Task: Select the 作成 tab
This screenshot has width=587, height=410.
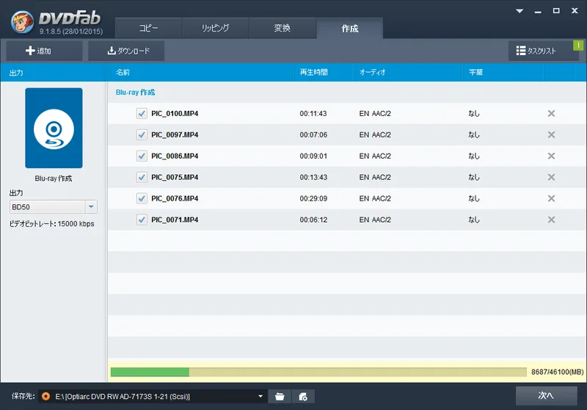Action: click(350, 28)
